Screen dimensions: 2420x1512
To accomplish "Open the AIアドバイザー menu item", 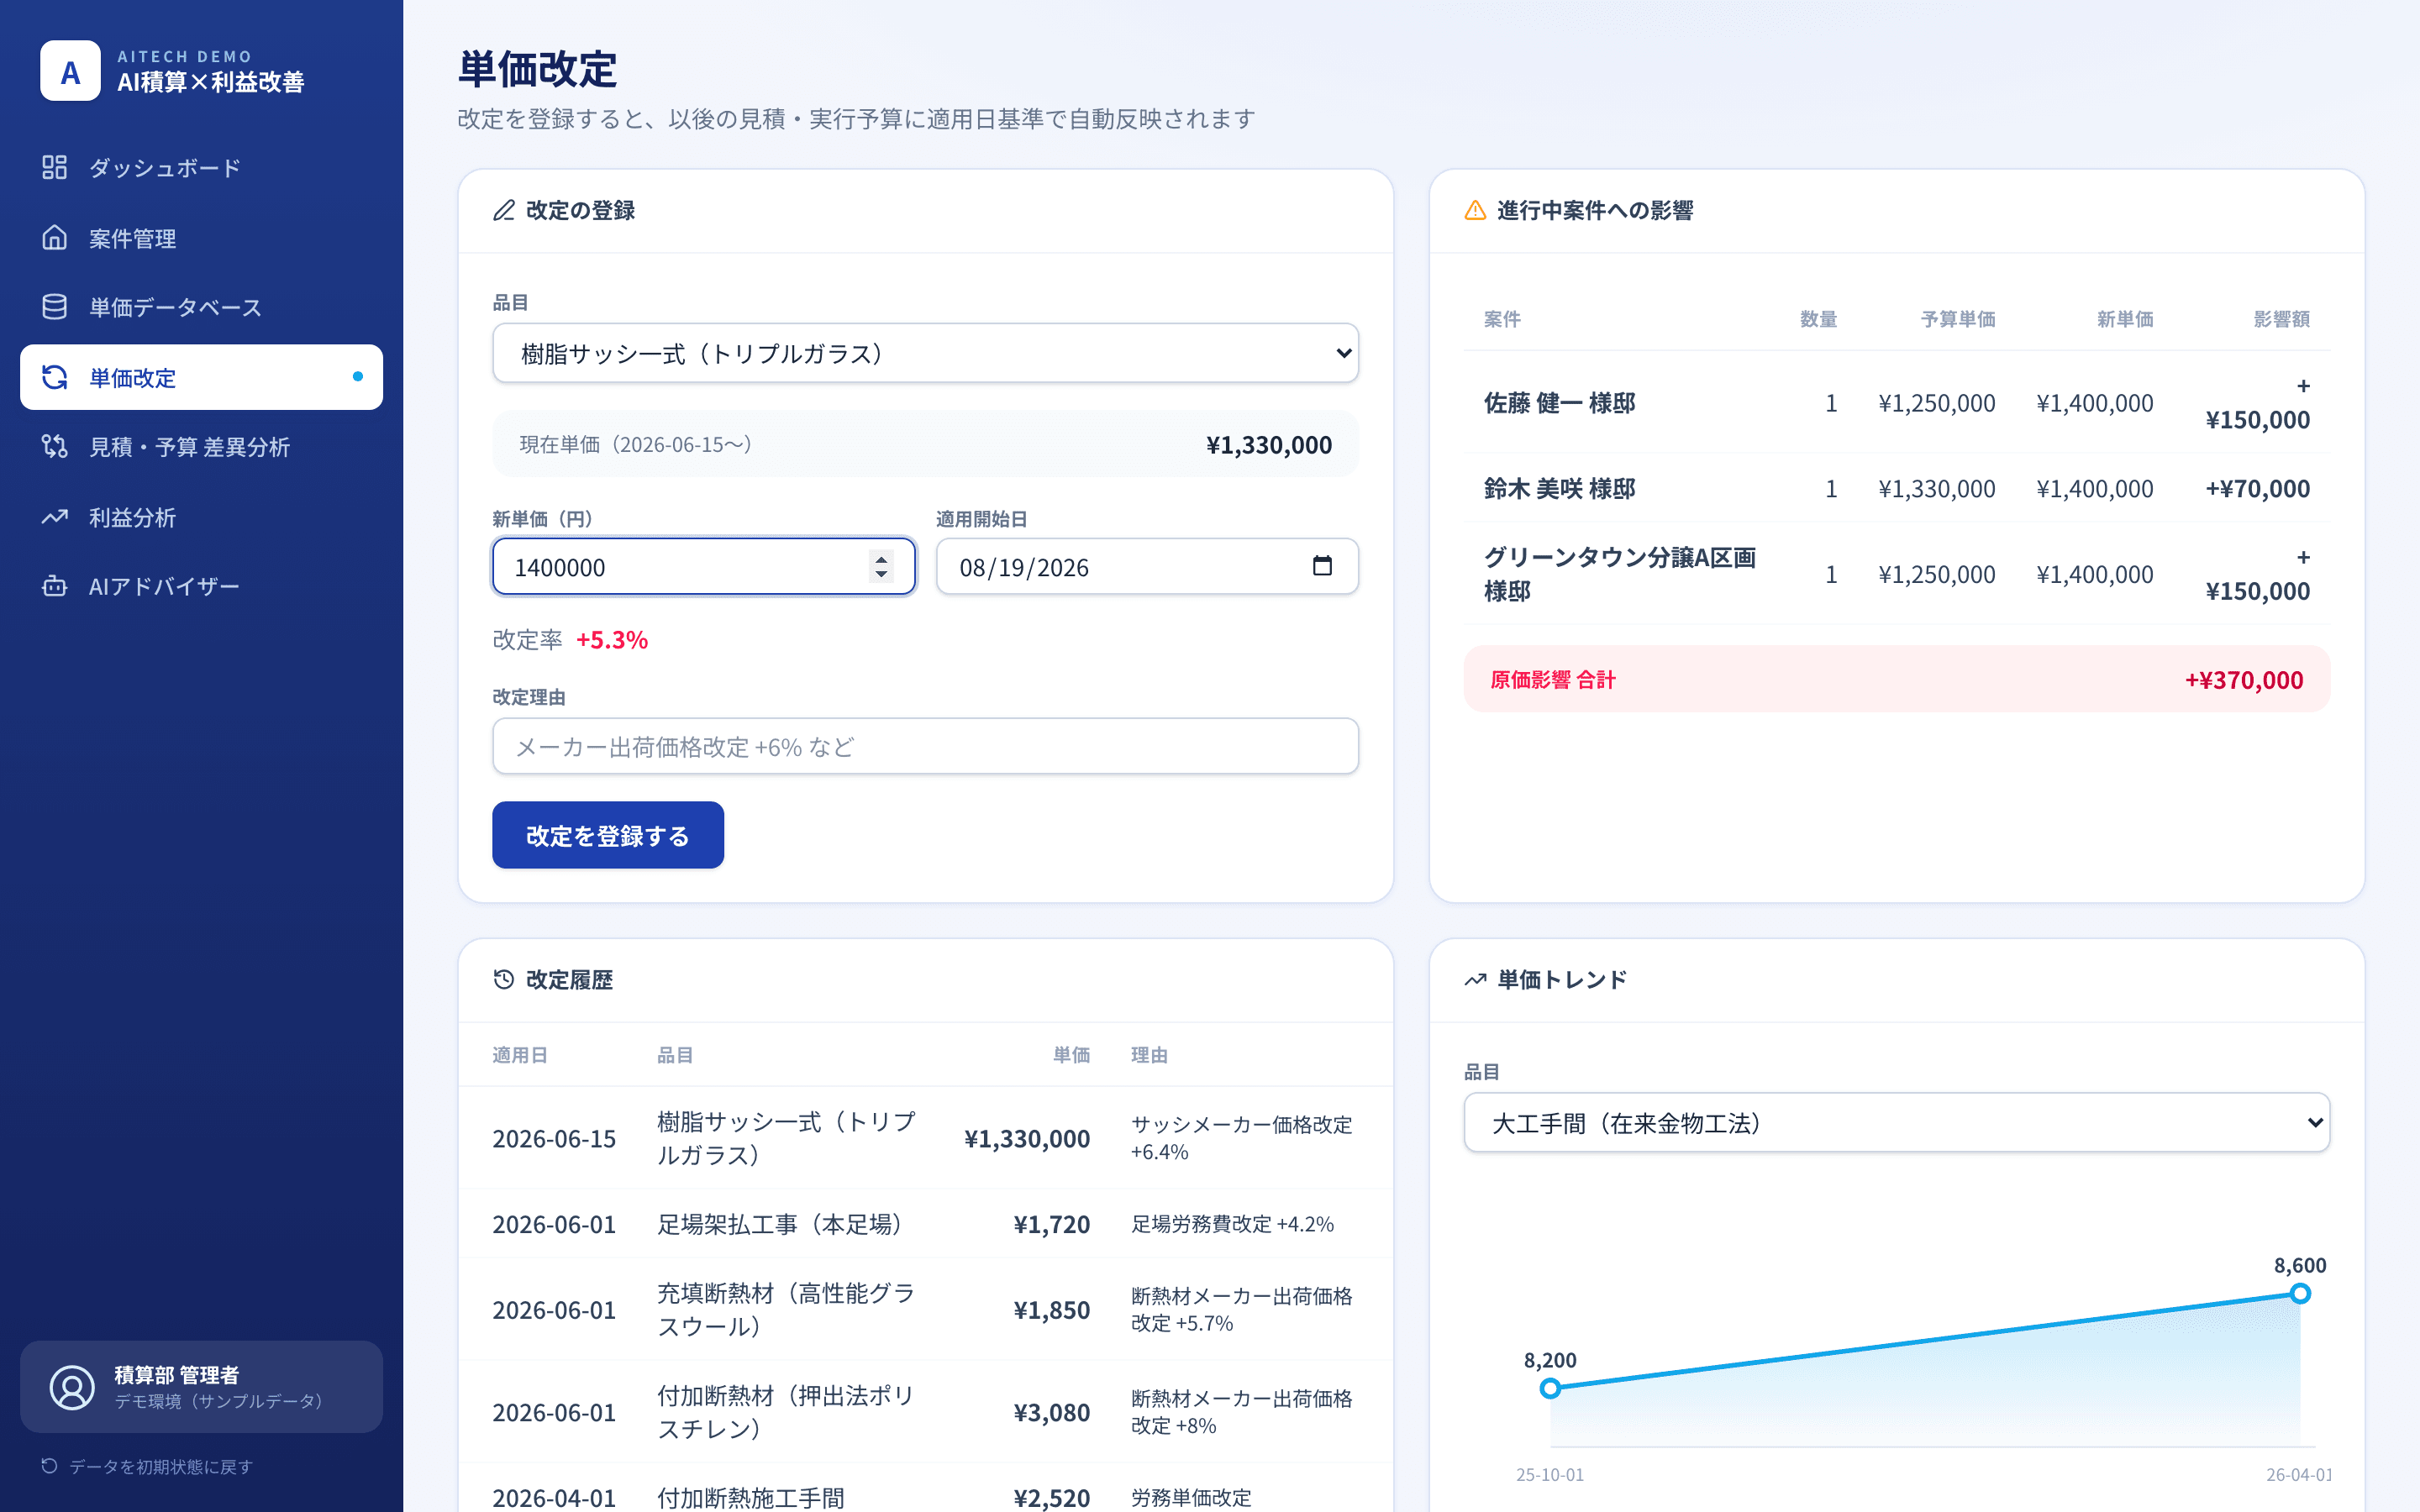I will 201,586.
